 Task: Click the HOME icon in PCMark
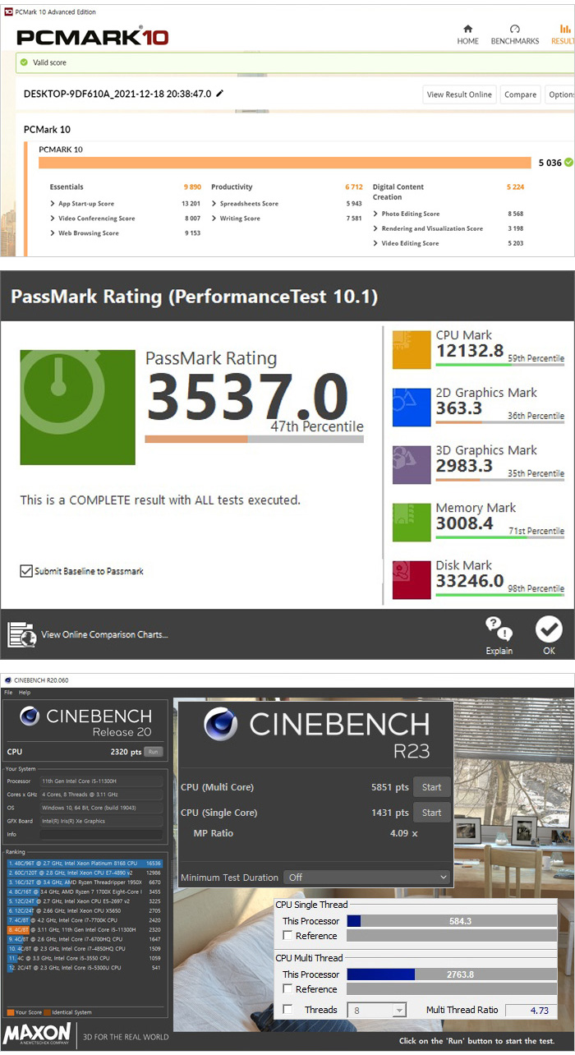[467, 29]
